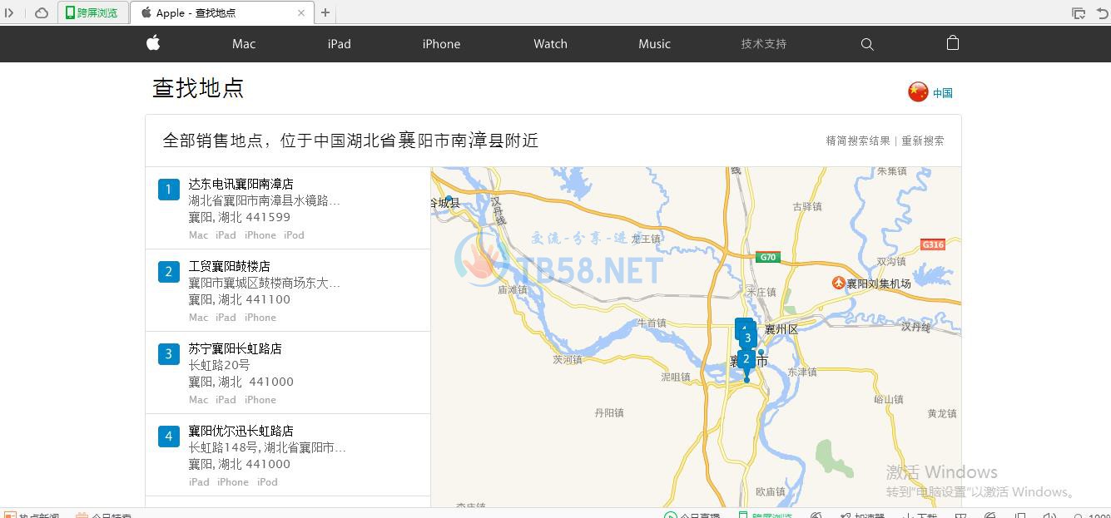Open the iPhone menu item
The width and height of the screenshot is (1111, 518).
click(x=441, y=44)
